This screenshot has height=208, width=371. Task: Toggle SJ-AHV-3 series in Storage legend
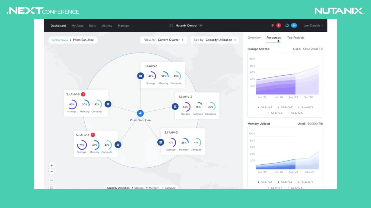(x=305, y=107)
